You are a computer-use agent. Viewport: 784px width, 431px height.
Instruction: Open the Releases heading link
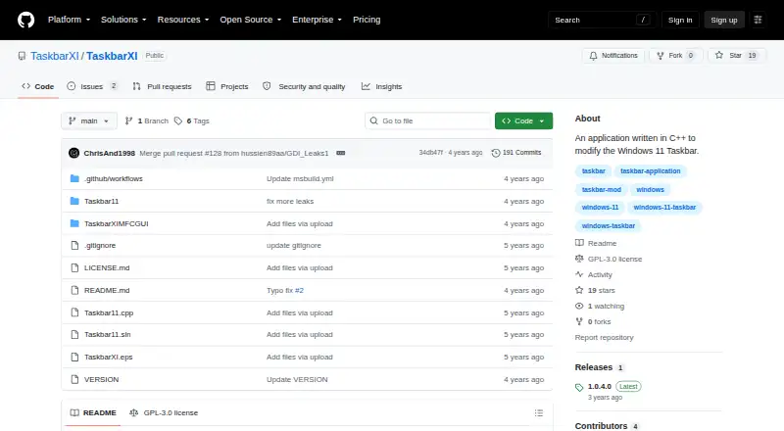[594, 367]
